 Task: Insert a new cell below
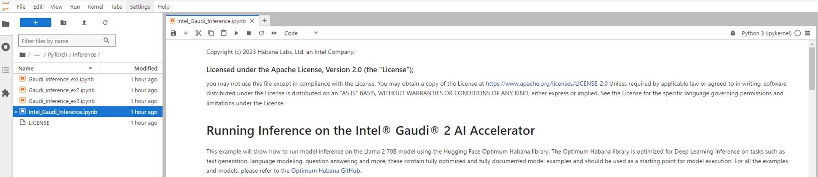click(186, 33)
